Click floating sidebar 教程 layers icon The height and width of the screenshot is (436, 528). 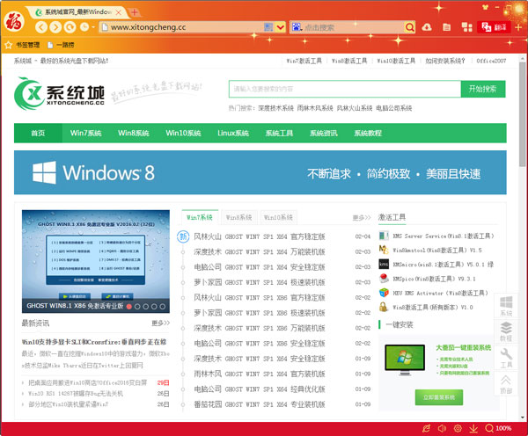tap(506, 331)
